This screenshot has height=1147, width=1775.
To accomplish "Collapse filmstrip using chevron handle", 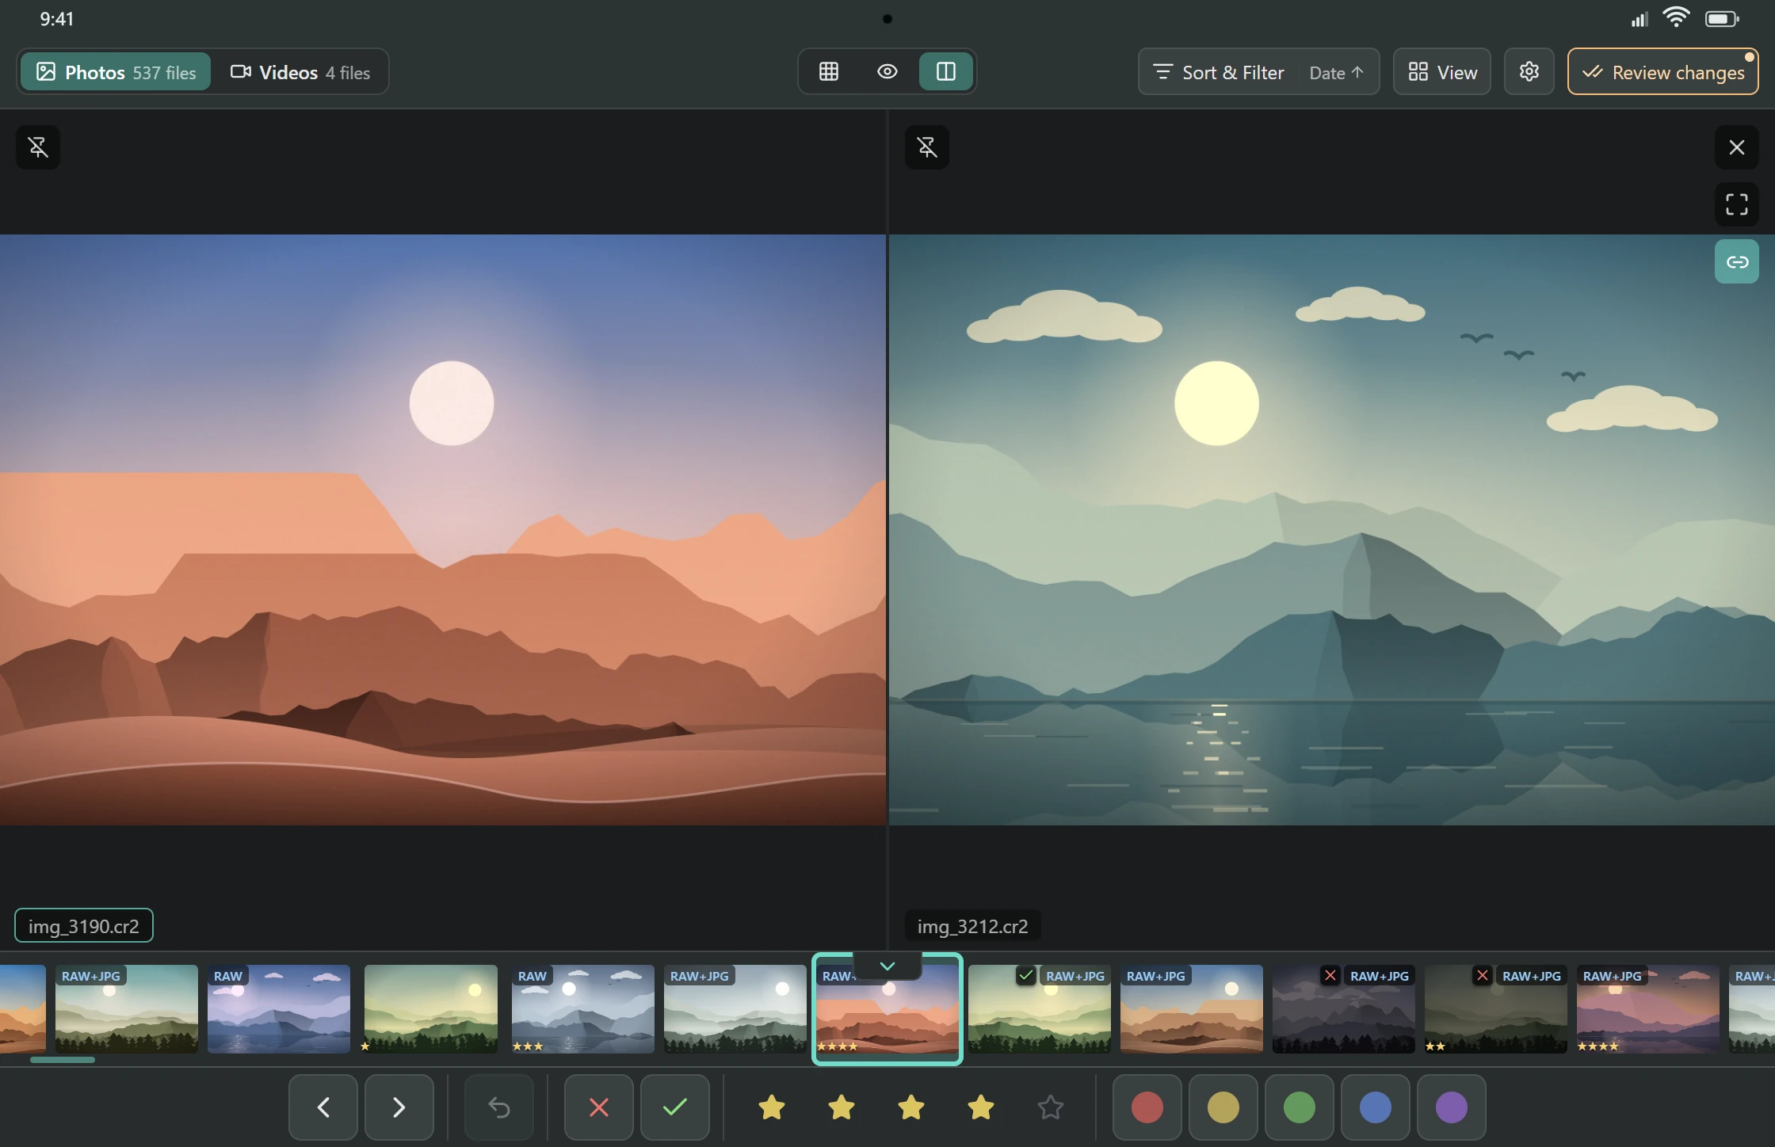I will tap(887, 966).
